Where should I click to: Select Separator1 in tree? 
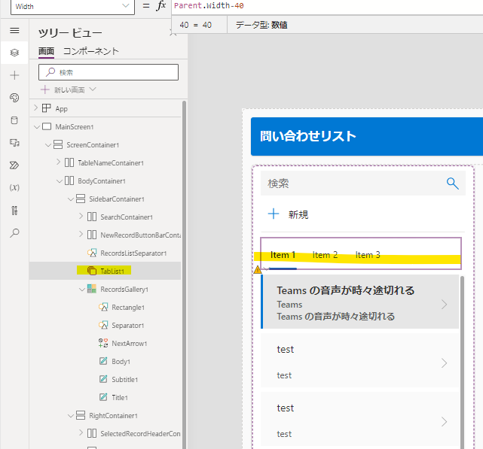tap(127, 325)
